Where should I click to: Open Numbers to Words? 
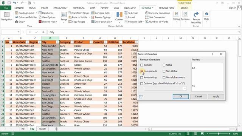click(x=157, y=22)
